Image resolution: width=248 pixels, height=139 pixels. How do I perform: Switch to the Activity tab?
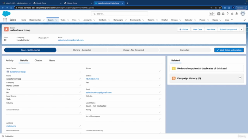[x=10, y=60]
